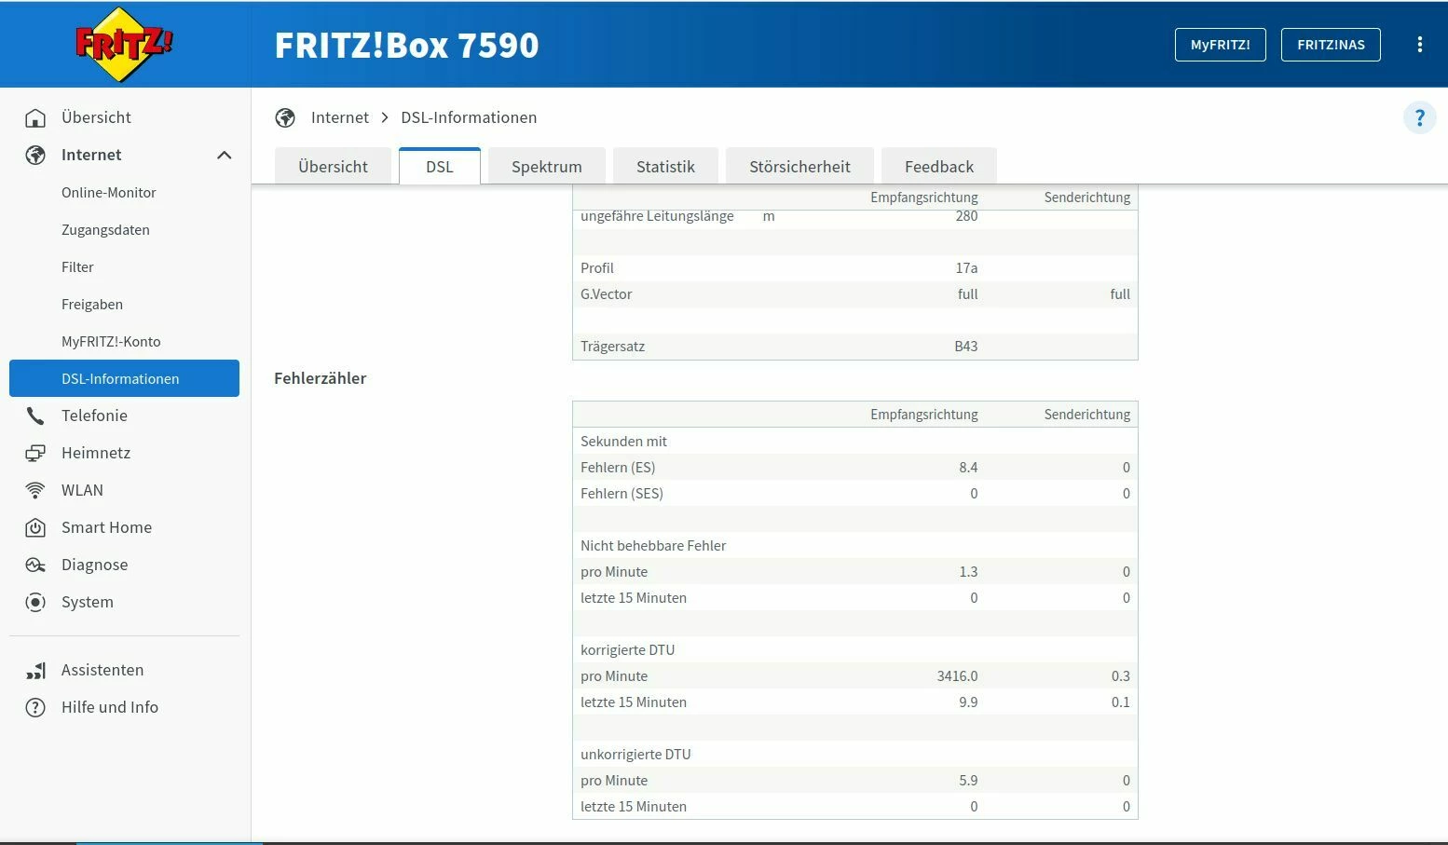This screenshot has height=845, width=1448.
Task: Click the Sekunden mit label
Action: pyautogui.click(x=623, y=442)
